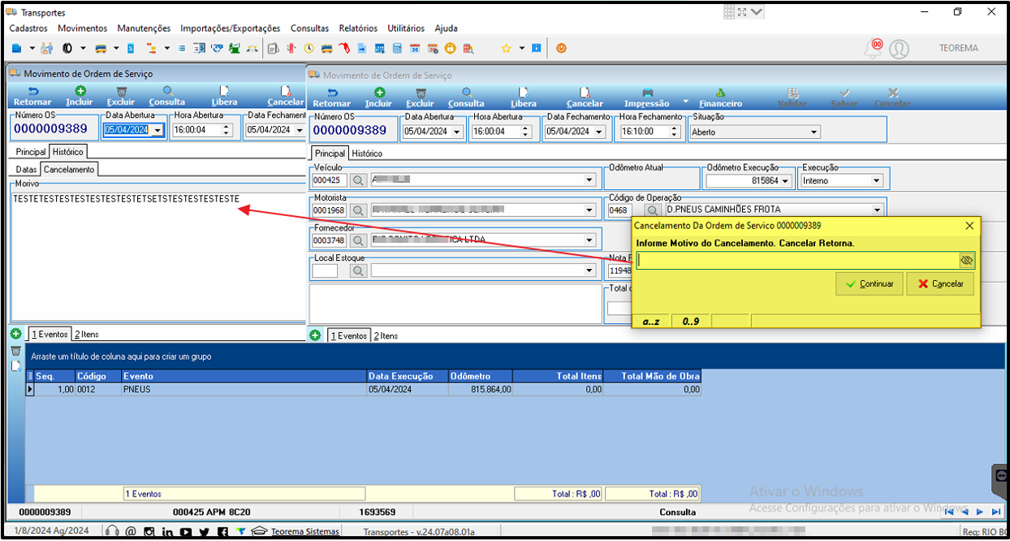Open the Relatórios menu

[358, 28]
